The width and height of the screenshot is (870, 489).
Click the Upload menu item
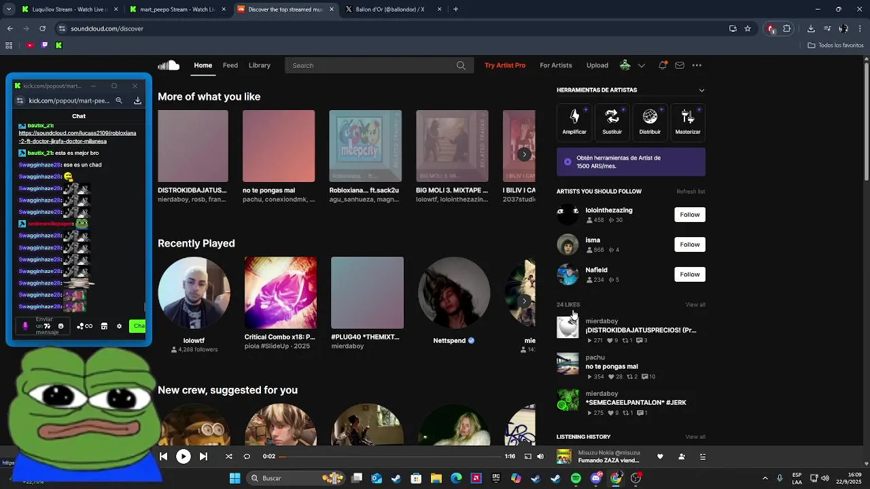(x=597, y=65)
